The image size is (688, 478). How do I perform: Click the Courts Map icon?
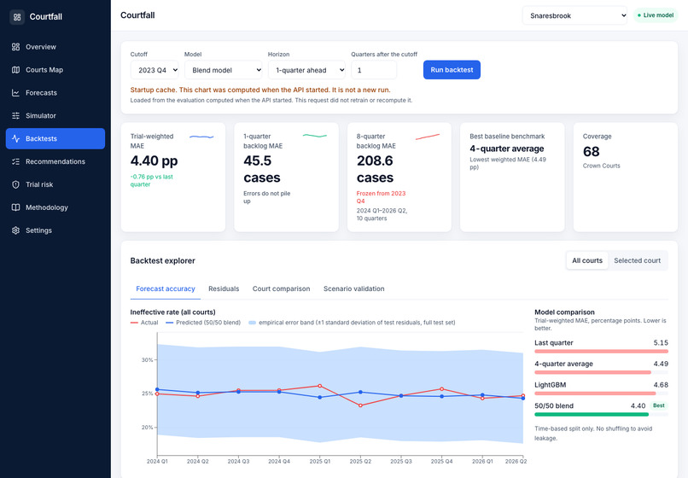pyautogui.click(x=16, y=70)
